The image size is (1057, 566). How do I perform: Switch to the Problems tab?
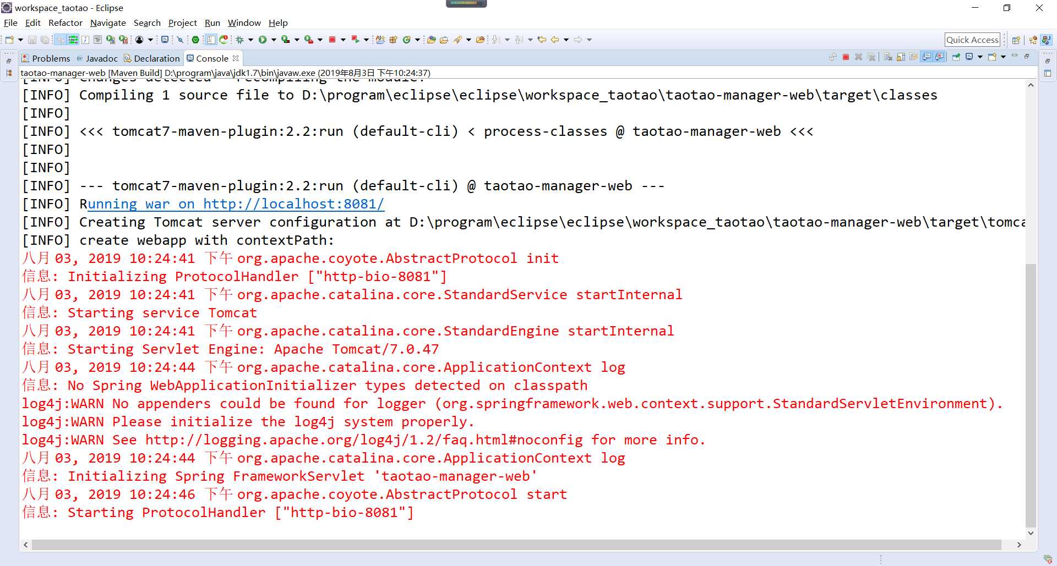point(46,58)
